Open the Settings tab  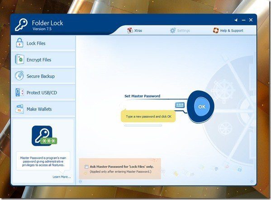click(180, 30)
